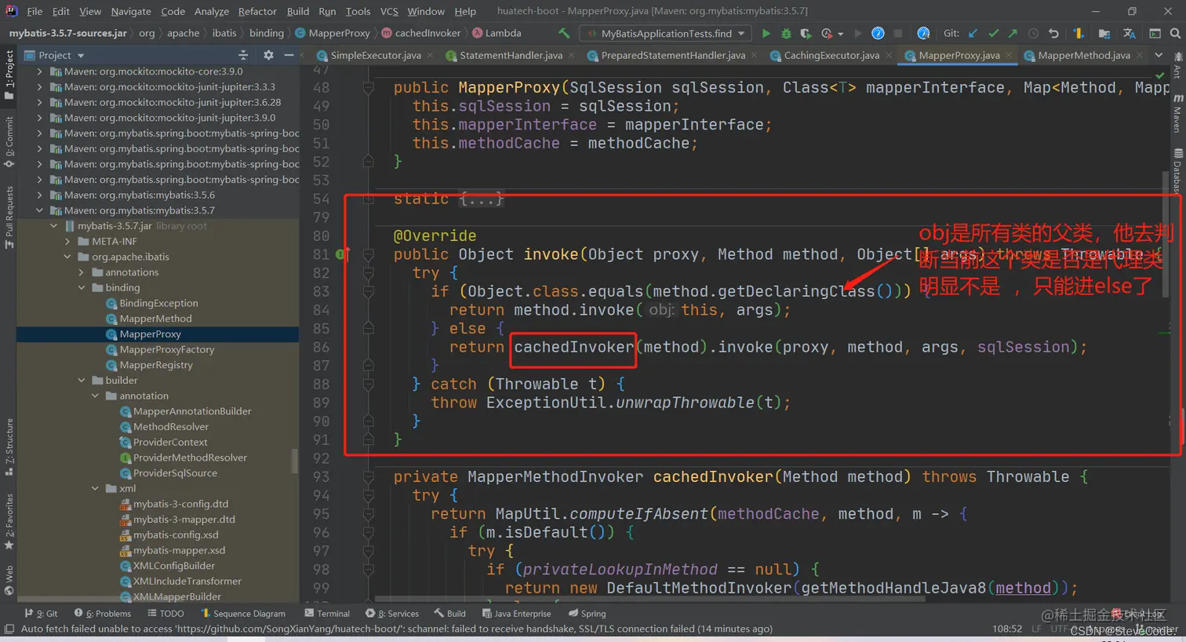
Task: Toggle the Project side tab on the left edge
Action: pyautogui.click(x=9, y=74)
